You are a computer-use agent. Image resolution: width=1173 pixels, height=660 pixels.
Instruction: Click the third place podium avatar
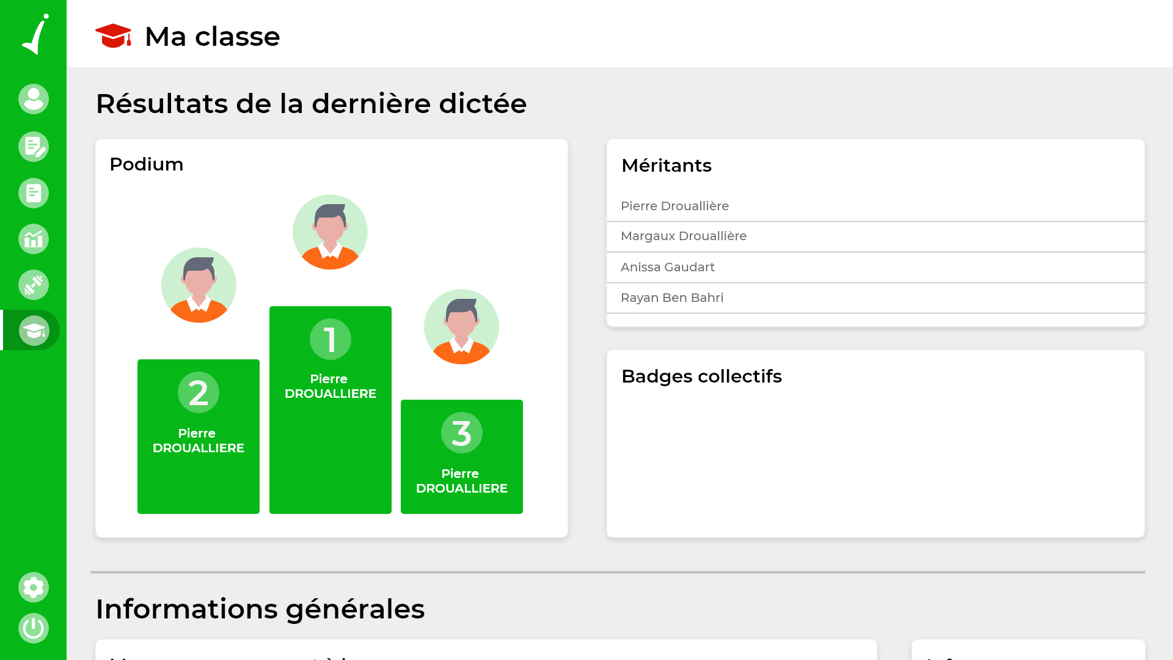click(461, 327)
